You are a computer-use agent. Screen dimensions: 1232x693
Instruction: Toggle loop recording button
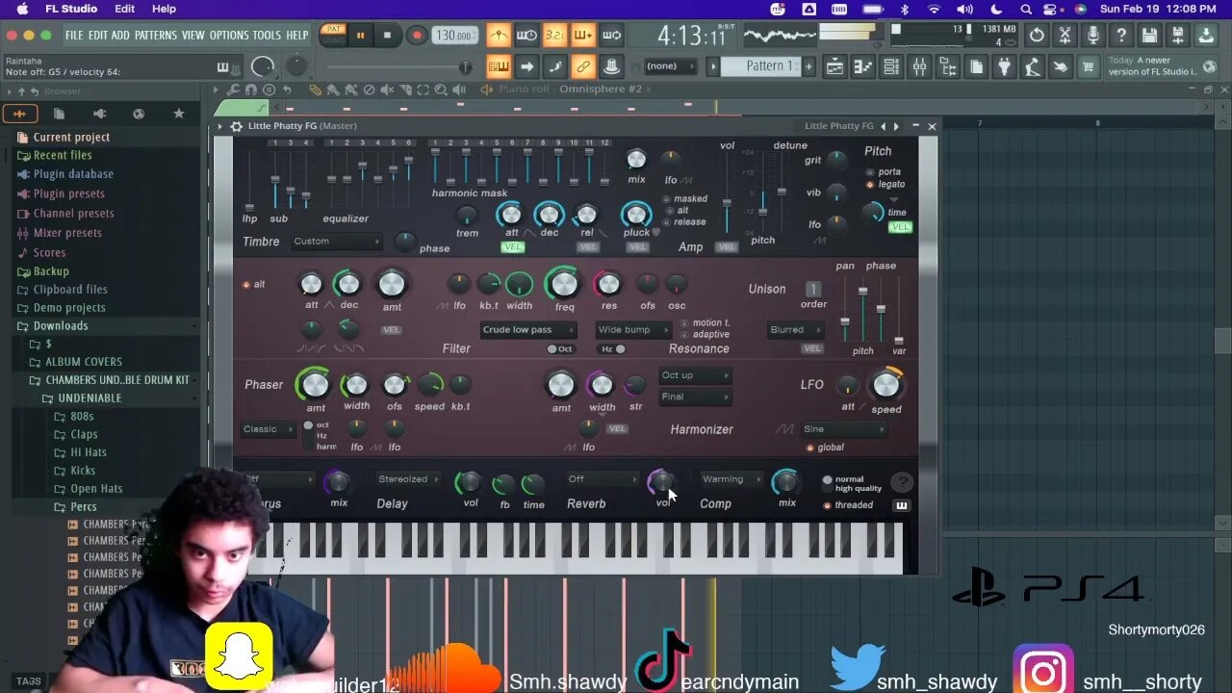click(x=611, y=36)
